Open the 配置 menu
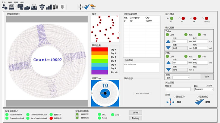Screen dimensions: 220x123 point(16,2)
